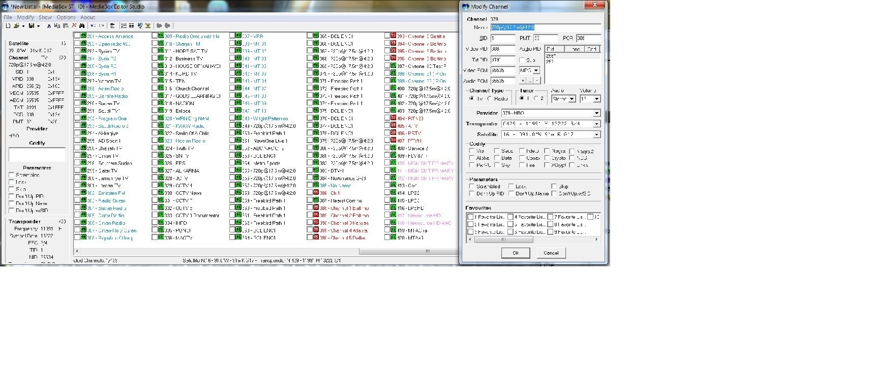The image size is (869, 380).
Task: Click the Open folder toolbar icon
Action: point(16,26)
